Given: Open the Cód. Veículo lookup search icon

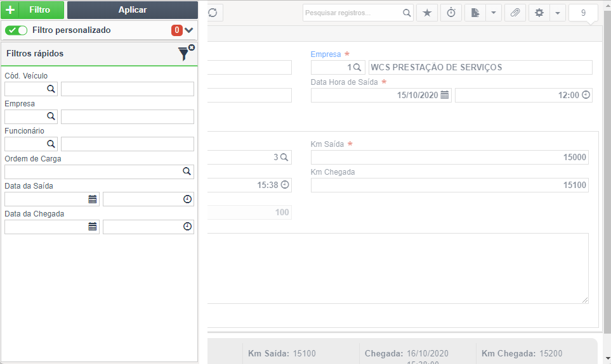Looking at the screenshot, I should [x=51, y=89].
